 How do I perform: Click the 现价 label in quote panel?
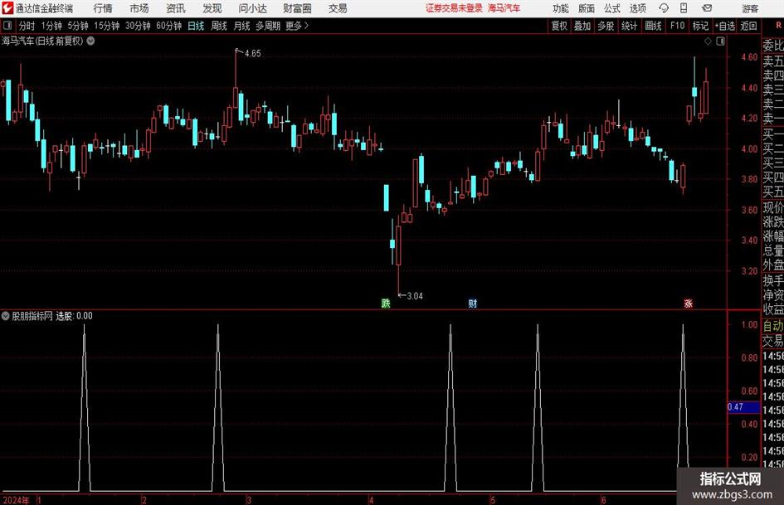[773, 207]
